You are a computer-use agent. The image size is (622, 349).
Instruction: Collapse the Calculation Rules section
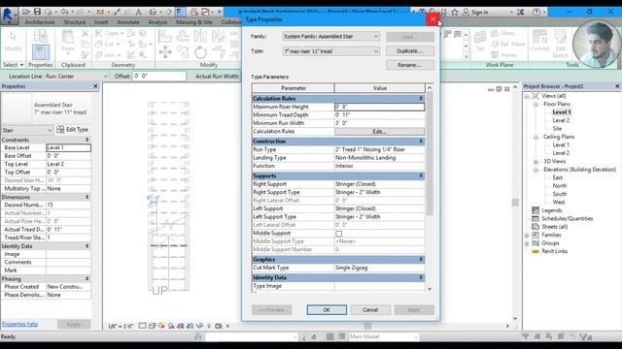click(421, 98)
